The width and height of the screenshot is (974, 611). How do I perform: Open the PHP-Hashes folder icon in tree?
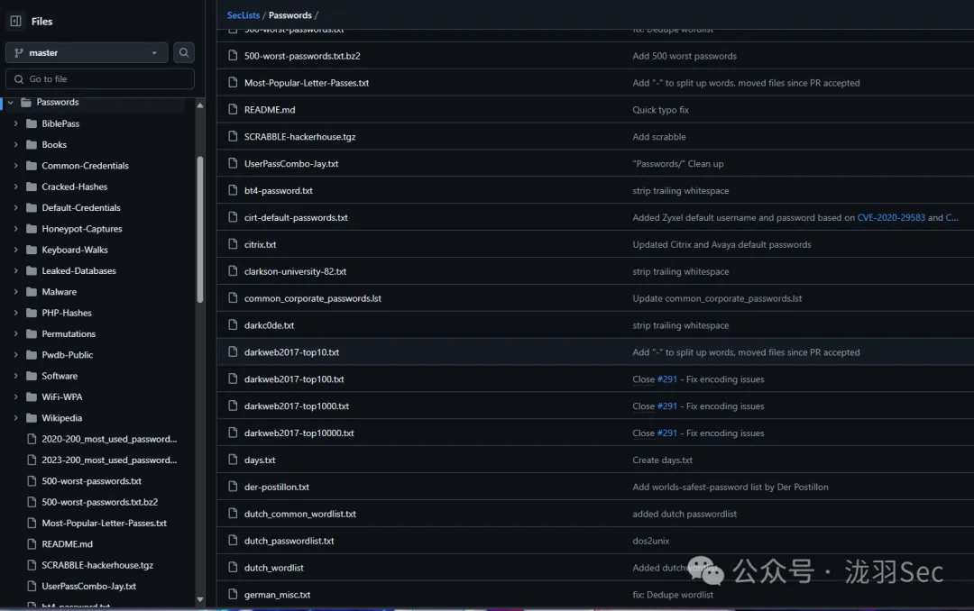click(32, 313)
